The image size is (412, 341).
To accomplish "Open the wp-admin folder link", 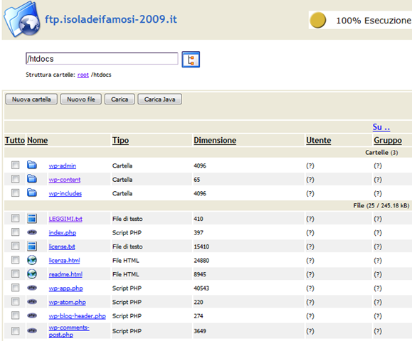I will (63, 166).
